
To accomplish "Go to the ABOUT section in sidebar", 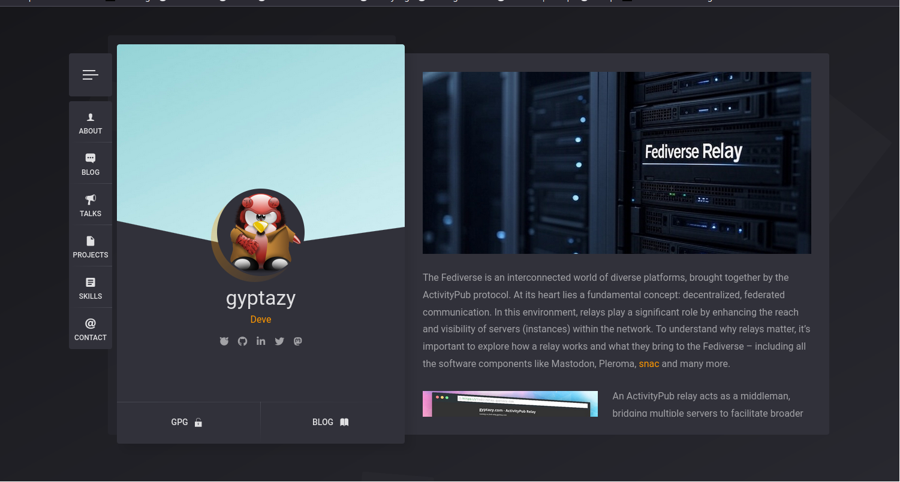I will tap(91, 123).
